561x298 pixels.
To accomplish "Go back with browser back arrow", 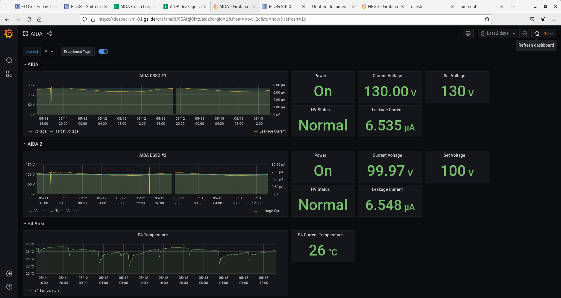I will point(7,19).
